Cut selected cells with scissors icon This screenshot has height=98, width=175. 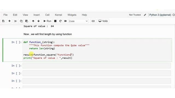point(16,21)
